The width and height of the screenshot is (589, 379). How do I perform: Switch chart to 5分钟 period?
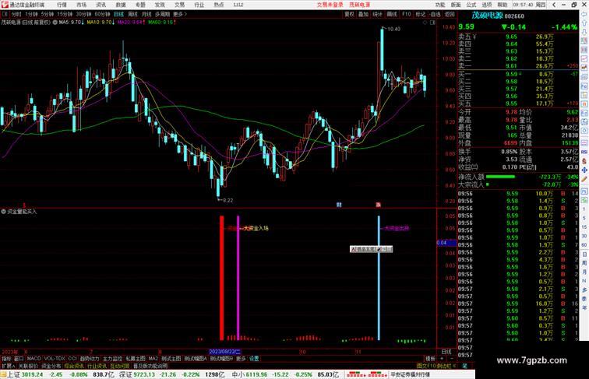48,14
